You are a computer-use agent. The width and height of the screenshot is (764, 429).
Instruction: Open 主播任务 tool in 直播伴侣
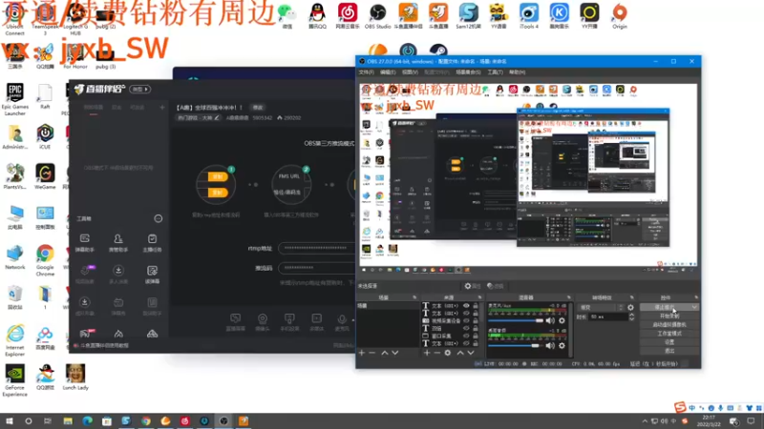152,242
